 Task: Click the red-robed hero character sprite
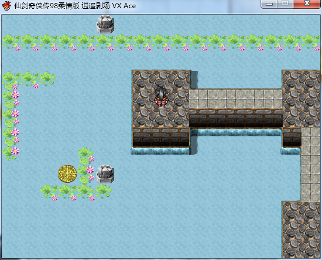pos(162,96)
